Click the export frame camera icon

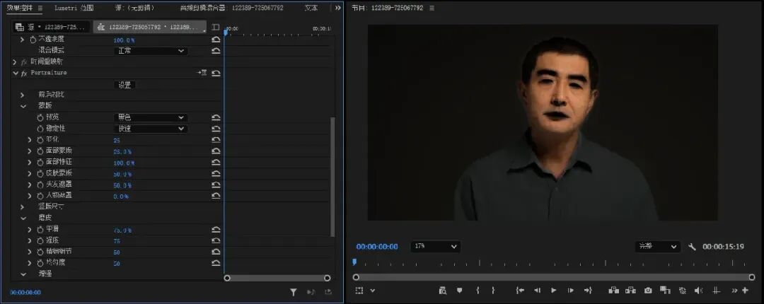(x=647, y=291)
